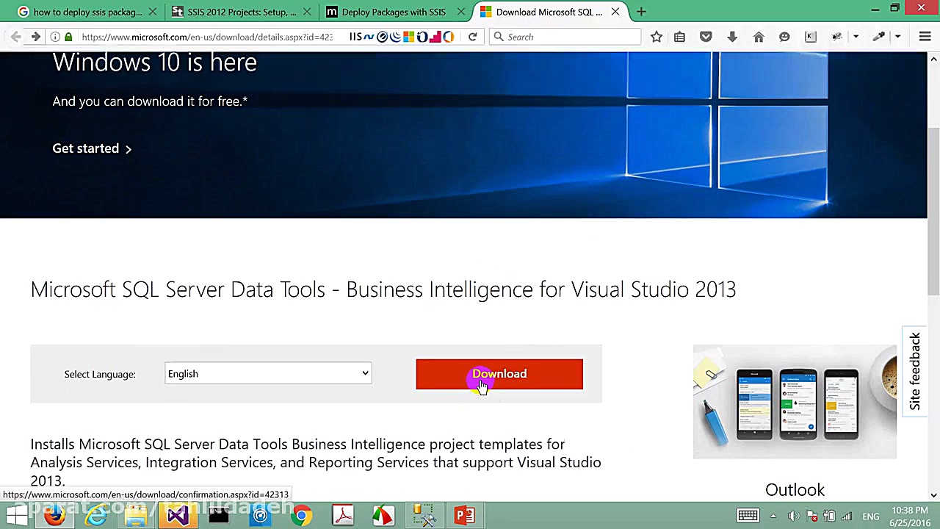940x529 pixels.
Task: Click the red Download button
Action: coord(499,374)
